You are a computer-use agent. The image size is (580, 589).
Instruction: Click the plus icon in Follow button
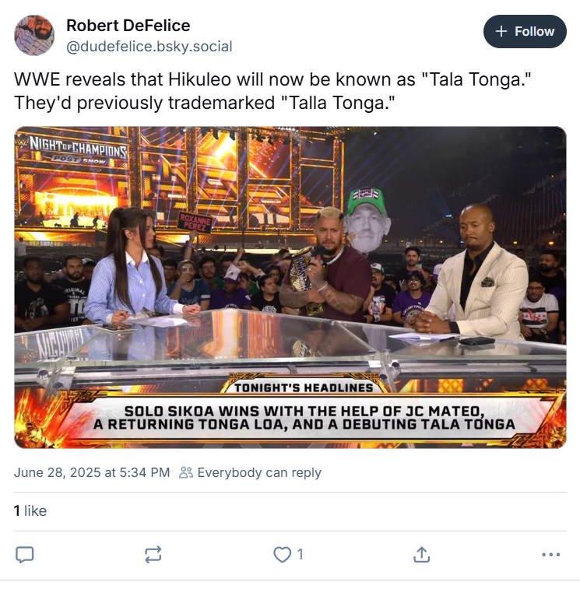pyautogui.click(x=501, y=32)
